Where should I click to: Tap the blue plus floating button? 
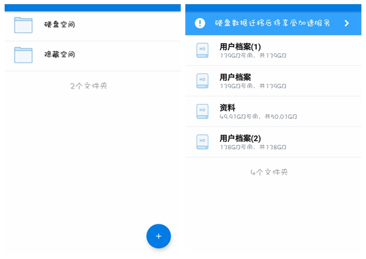158,236
